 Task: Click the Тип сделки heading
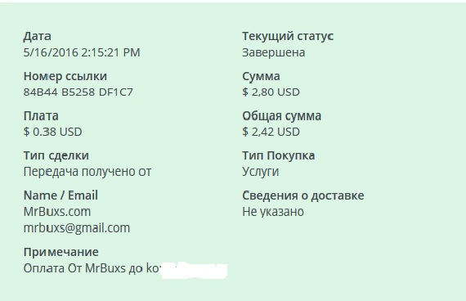pos(56,156)
